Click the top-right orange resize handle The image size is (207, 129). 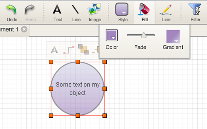(105, 62)
